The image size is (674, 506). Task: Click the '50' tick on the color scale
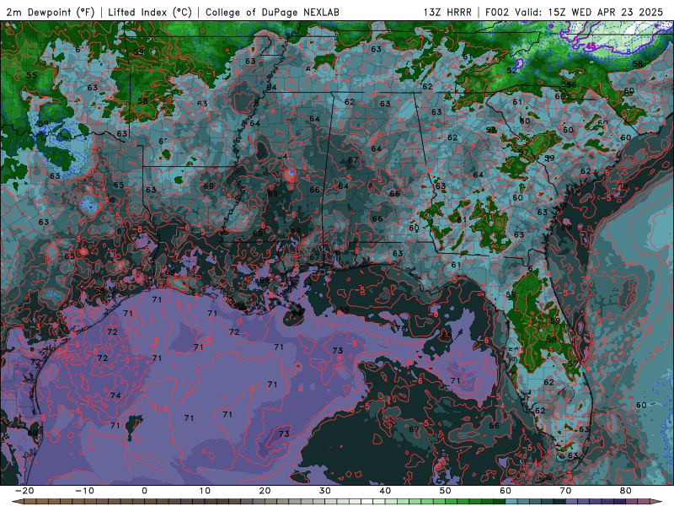click(446, 491)
